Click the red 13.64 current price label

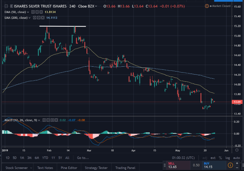point(237,102)
